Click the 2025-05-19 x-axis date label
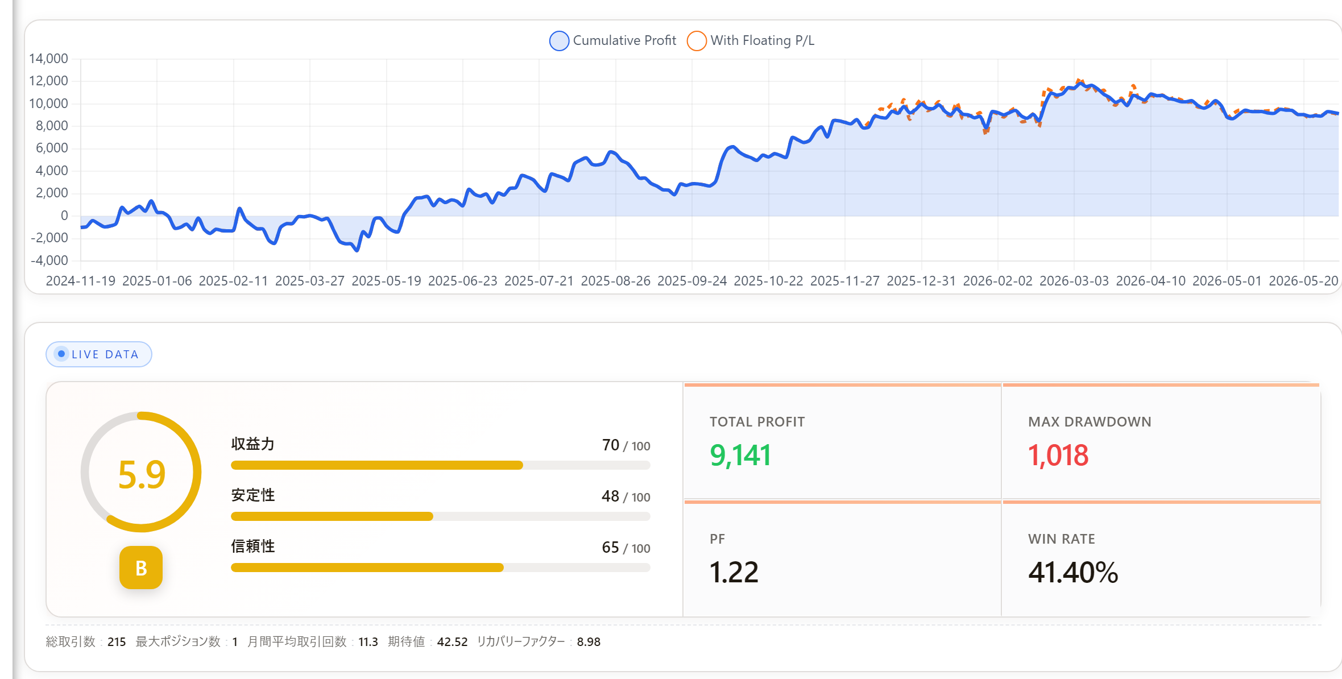This screenshot has height=679, width=1342. (x=387, y=281)
